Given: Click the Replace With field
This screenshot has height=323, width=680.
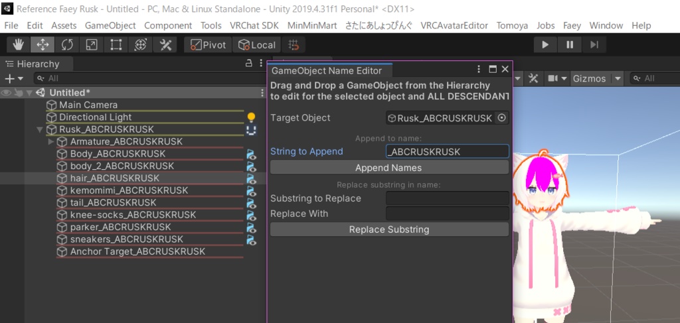Looking at the screenshot, I should (447, 214).
